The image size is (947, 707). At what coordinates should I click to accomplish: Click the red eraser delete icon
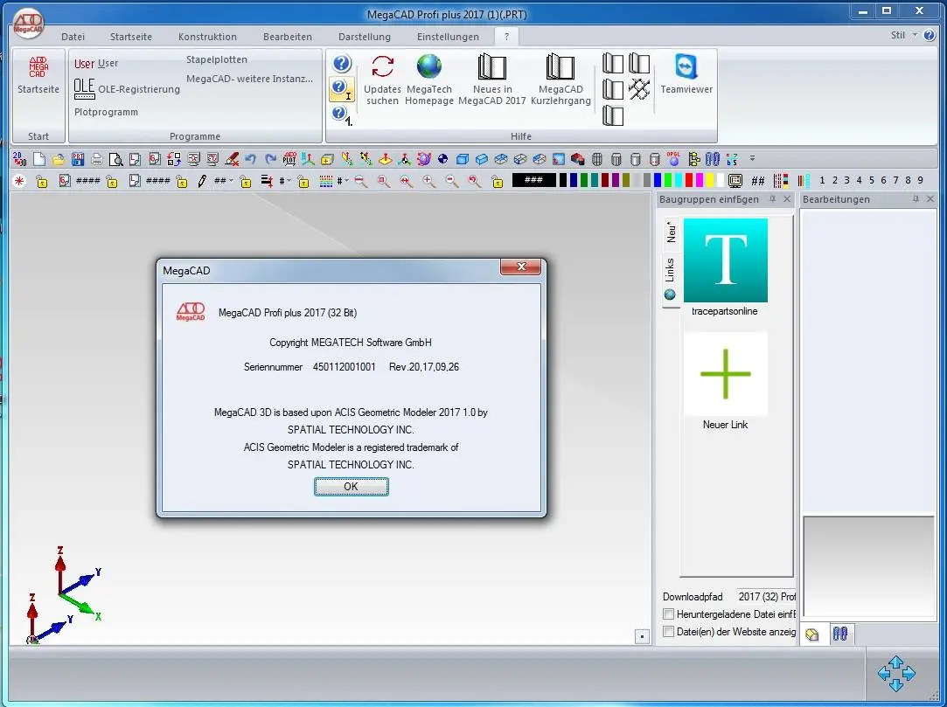(x=232, y=159)
